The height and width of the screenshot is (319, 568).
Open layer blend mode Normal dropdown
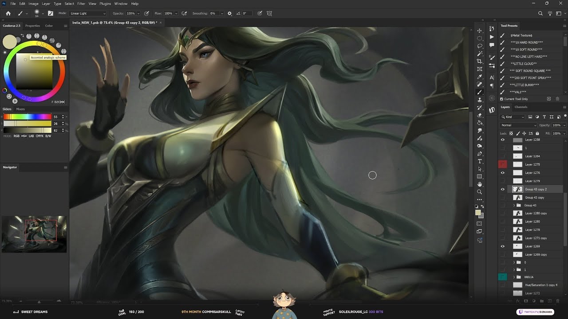(518, 125)
